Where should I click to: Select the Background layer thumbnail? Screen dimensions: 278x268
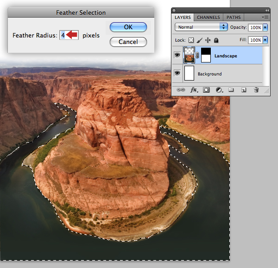[189, 73]
